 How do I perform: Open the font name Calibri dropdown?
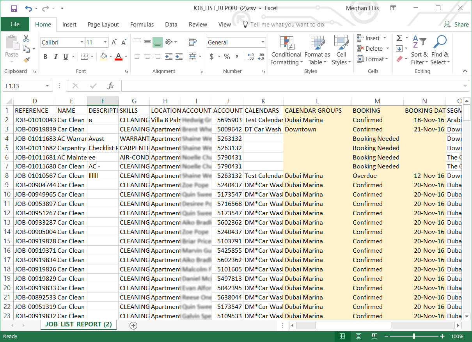pos(82,42)
